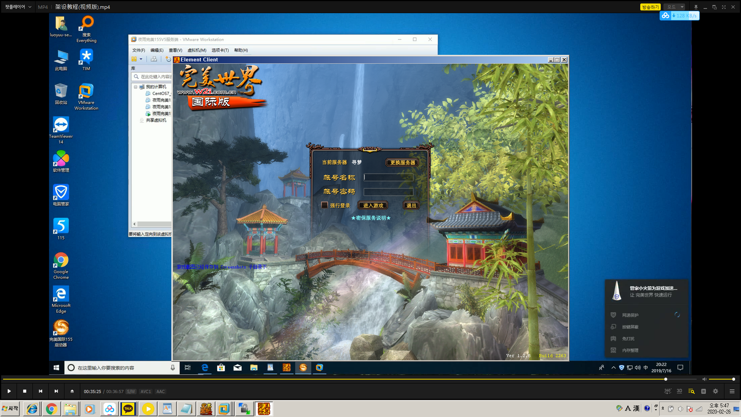Toggle 3D video mode

[x=679, y=391]
